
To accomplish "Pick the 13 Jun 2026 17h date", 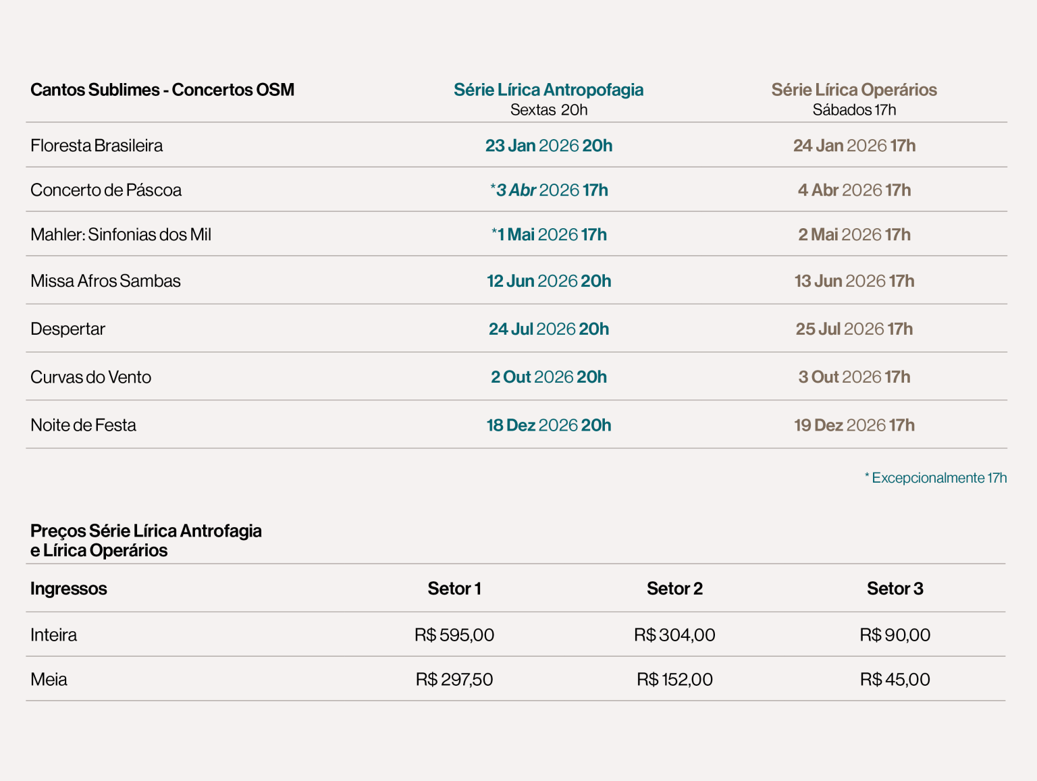I will pyautogui.click(x=854, y=281).
